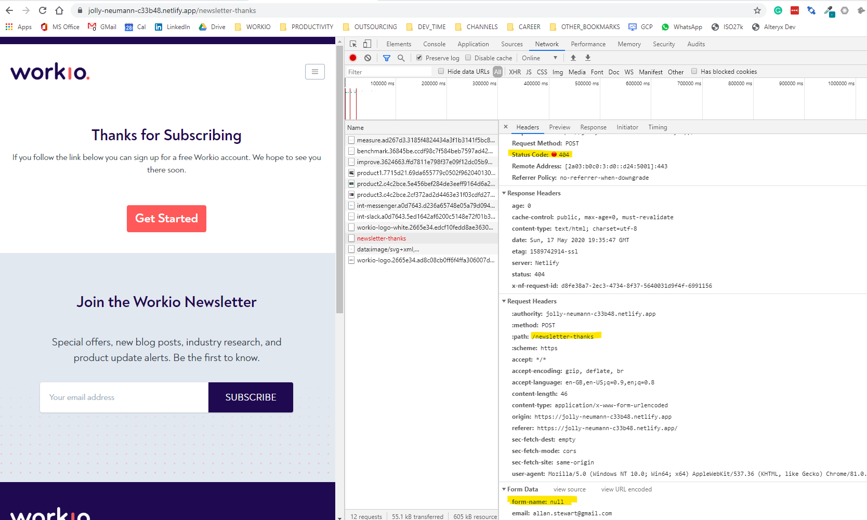Open the WhatsApp bookmark
867x520 pixels.
pyautogui.click(x=681, y=27)
